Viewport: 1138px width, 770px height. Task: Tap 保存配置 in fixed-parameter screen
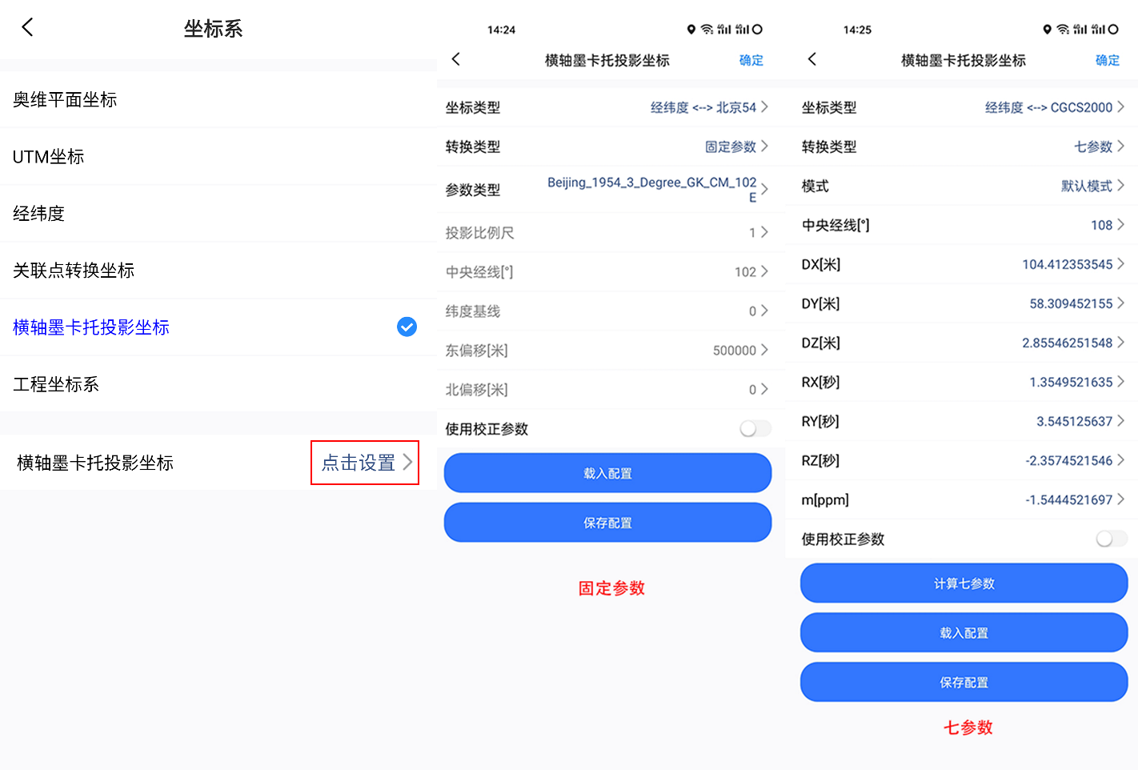pyautogui.click(x=608, y=523)
